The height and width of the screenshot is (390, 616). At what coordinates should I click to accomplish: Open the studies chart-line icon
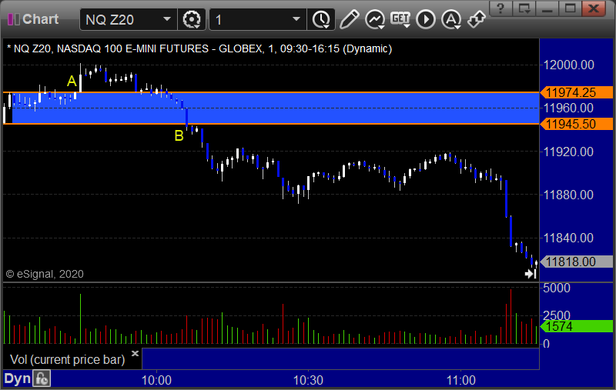375,19
